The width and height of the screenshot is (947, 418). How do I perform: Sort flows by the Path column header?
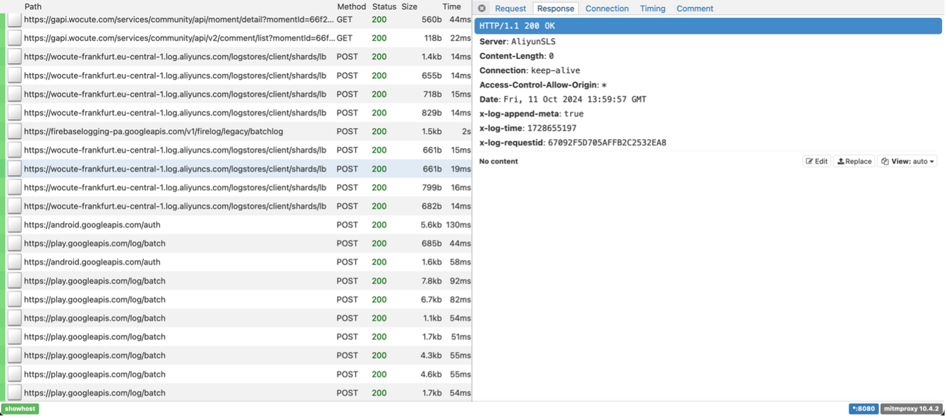(33, 7)
